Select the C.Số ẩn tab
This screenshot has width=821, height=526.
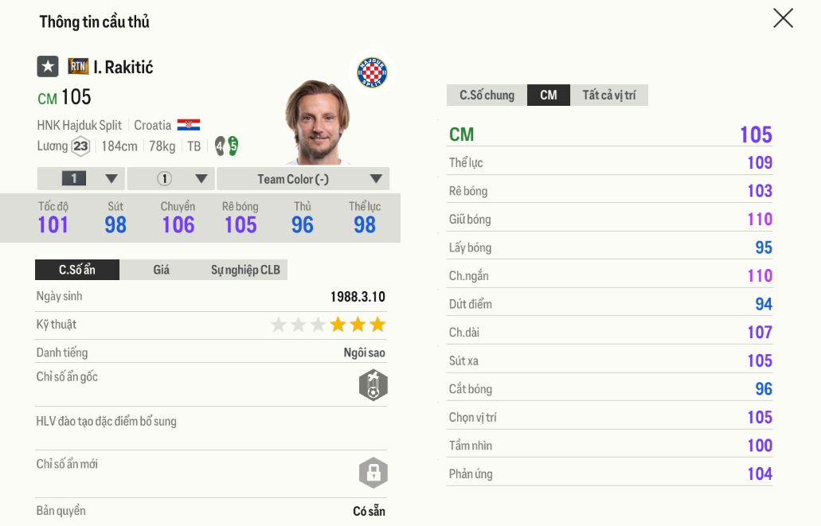pyautogui.click(x=77, y=270)
